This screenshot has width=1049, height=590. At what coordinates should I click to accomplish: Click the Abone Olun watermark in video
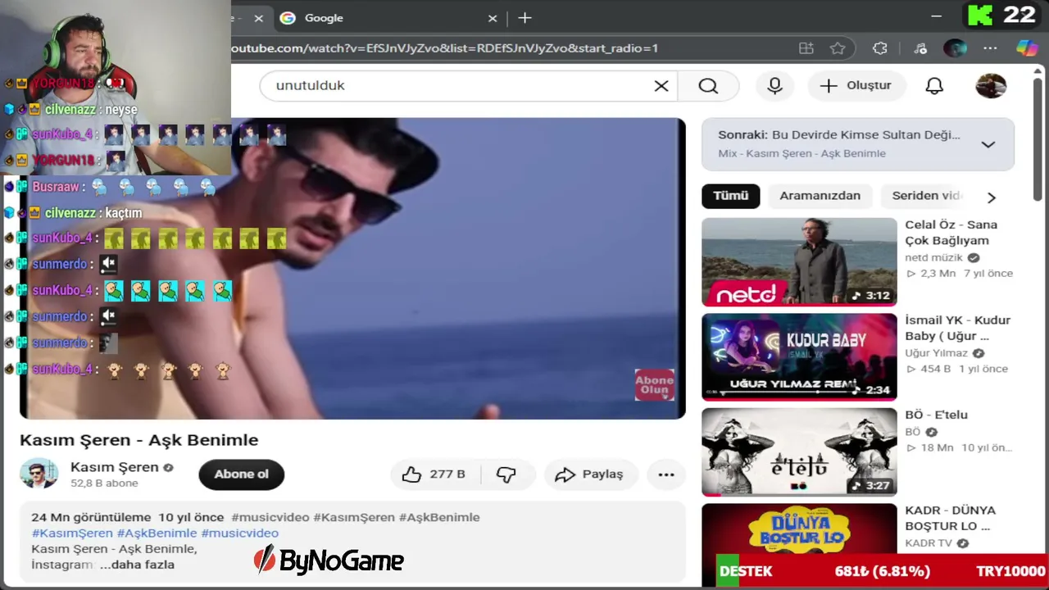click(654, 384)
